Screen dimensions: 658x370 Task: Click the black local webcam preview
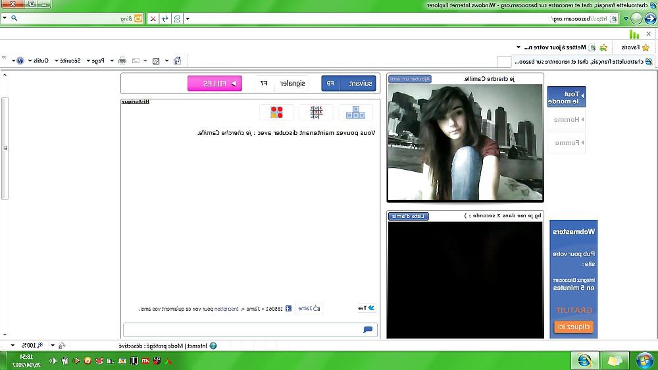click(x=465, y=280)
